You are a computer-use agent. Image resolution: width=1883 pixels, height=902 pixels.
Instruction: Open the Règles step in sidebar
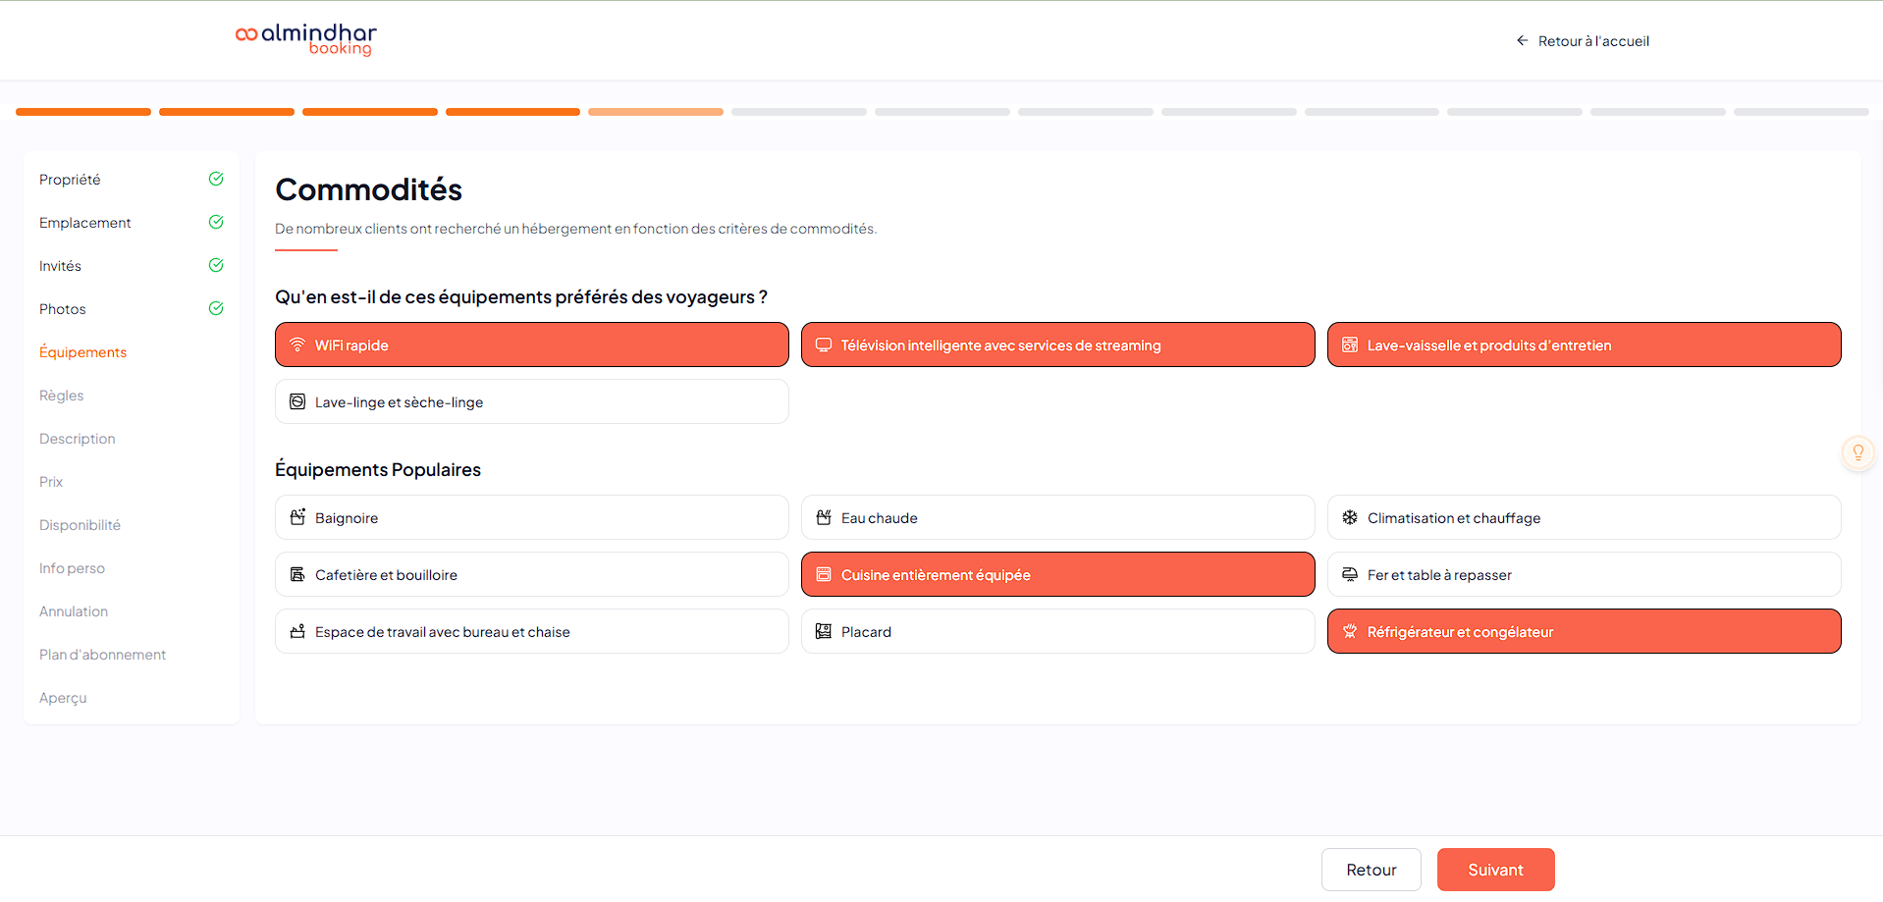point(62,396)
